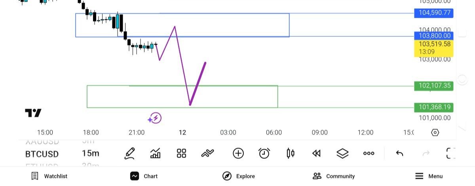475x186 pixels.
Task: Open the drawing tools pencil icon
Action: 130,153
